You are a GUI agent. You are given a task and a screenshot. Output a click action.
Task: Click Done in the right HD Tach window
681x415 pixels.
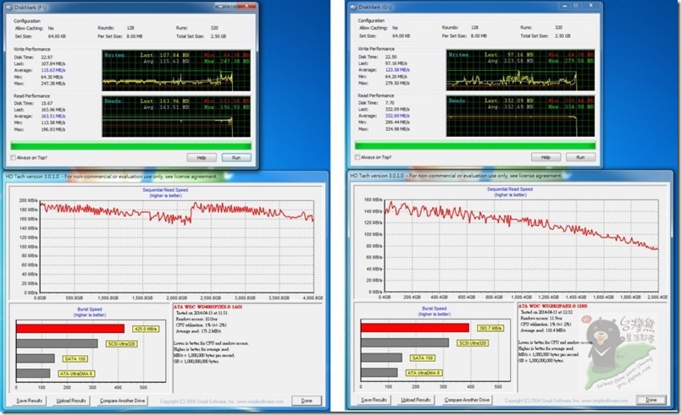click(651, 400)
